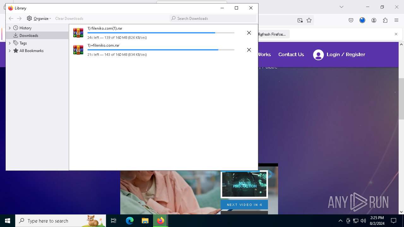Cancel the 1)+fileniko.com.rar download
This screenshot has height=227, width=404.
click(x=249, y=50)
